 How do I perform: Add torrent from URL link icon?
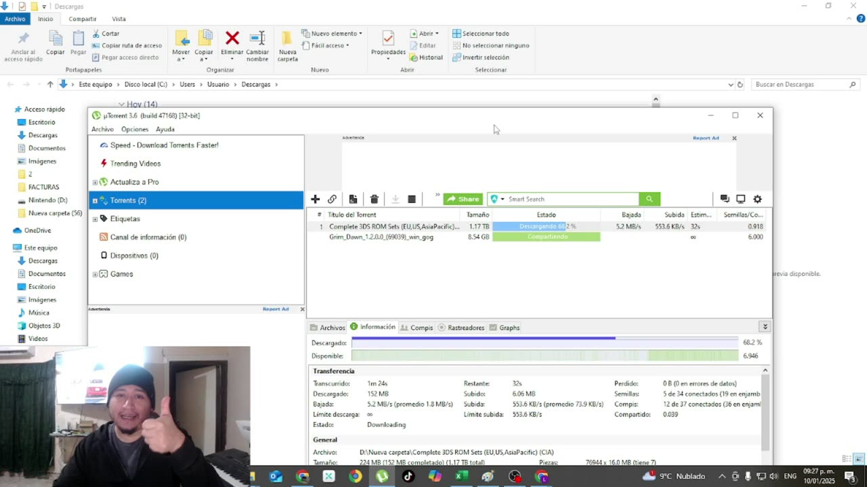(332, 199)
